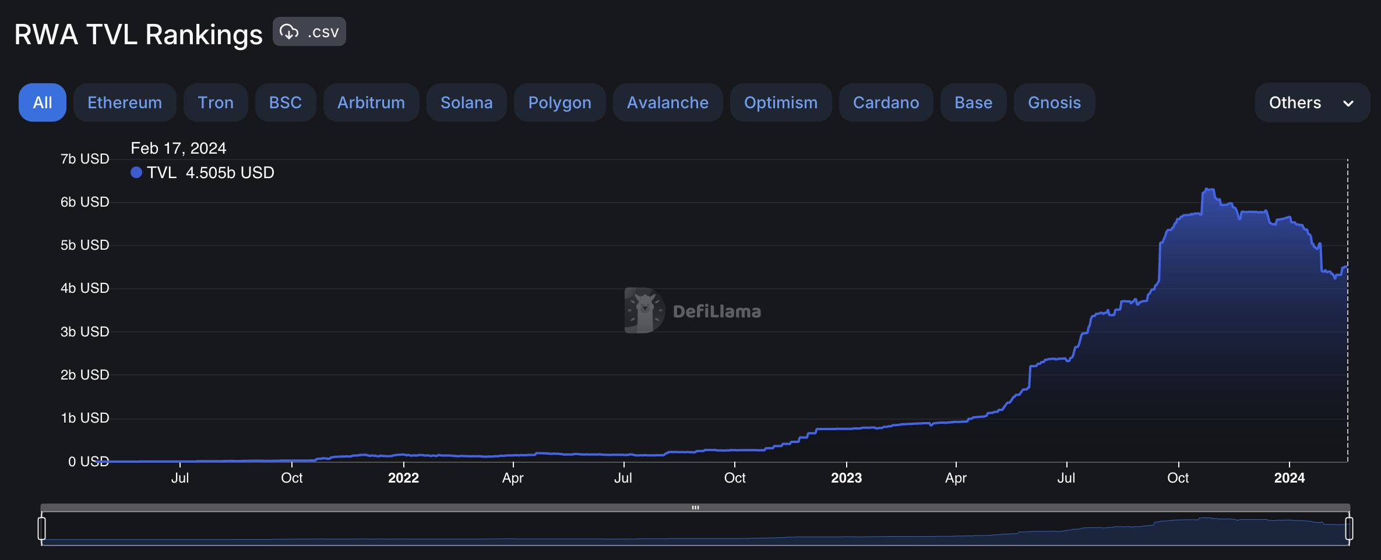The height and width of the screenshot is (560, 1381).
Task: Click the 2022 x-axis label
Action: [403, 478]
